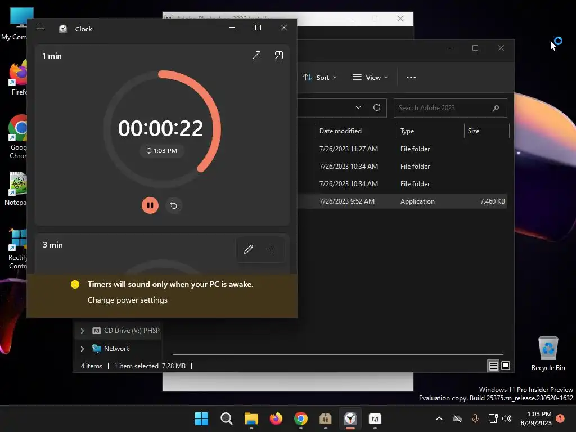576x432 pixels.
Task: Open the Windows Start menu
Action: pos(201,418)
